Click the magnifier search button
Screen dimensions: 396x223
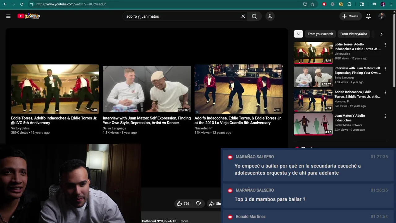click(254, 16)
